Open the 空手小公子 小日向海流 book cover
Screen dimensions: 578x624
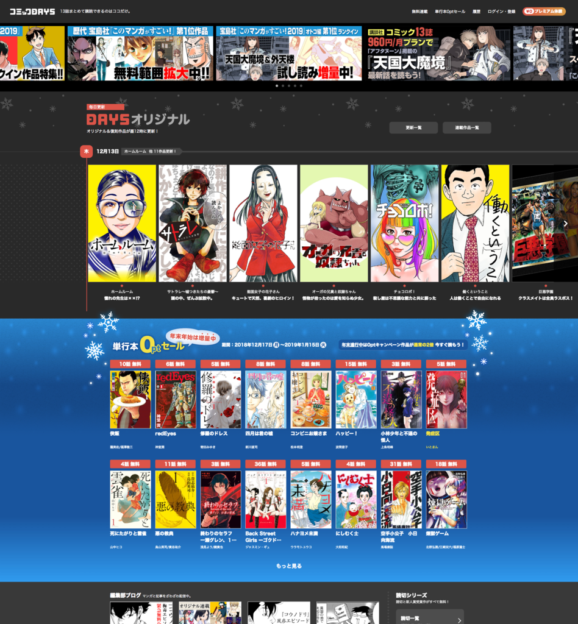tap(401, 500)
